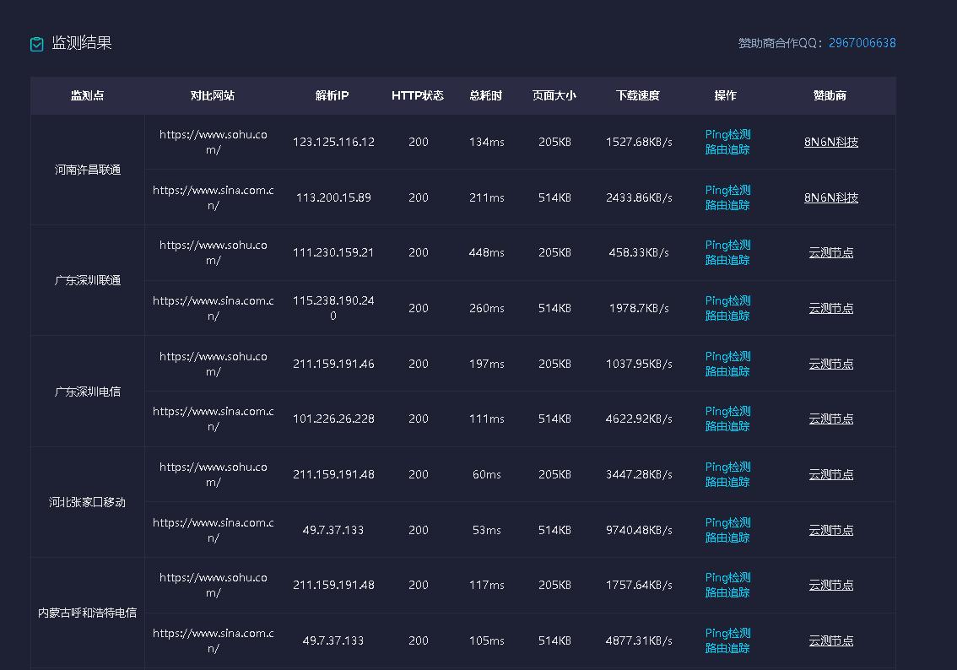This screenshot has width=957, height=670.
Task: Click Ping检测 in 内蒙古呼和浩特电信 sohu row
Action: tap(727, 577)
